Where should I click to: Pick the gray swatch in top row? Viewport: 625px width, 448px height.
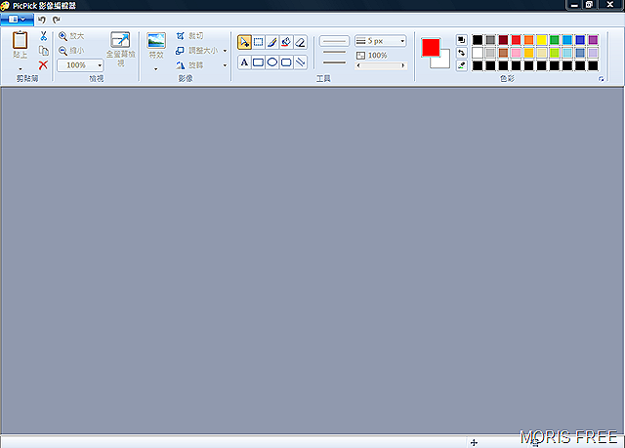click(x=490, y=40)
